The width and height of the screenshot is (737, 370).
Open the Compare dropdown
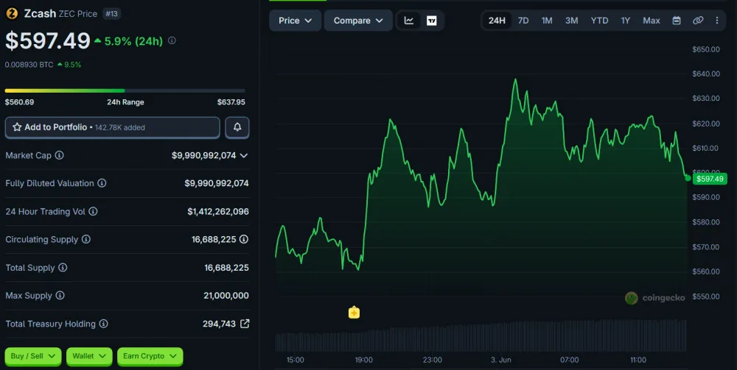358,21
